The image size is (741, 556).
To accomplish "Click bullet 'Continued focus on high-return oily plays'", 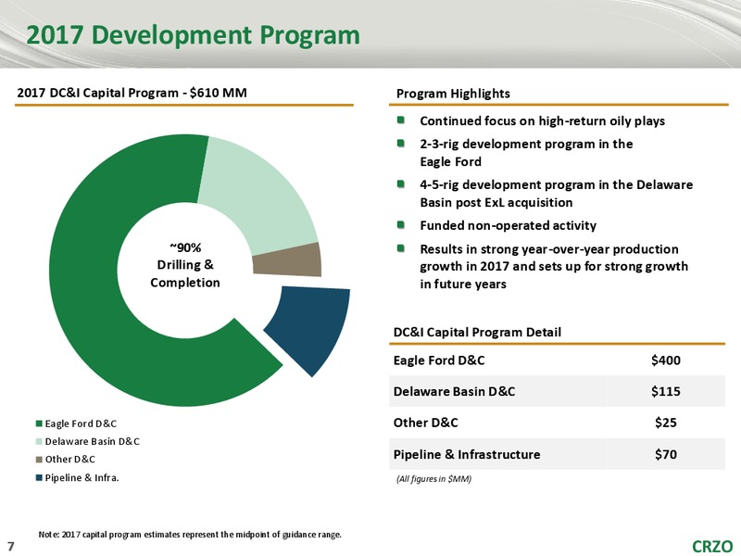I will click(542, 121).
